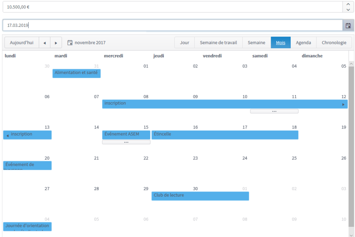
Task: Select the Club de lecture event
Action: (x=200, y=196)
